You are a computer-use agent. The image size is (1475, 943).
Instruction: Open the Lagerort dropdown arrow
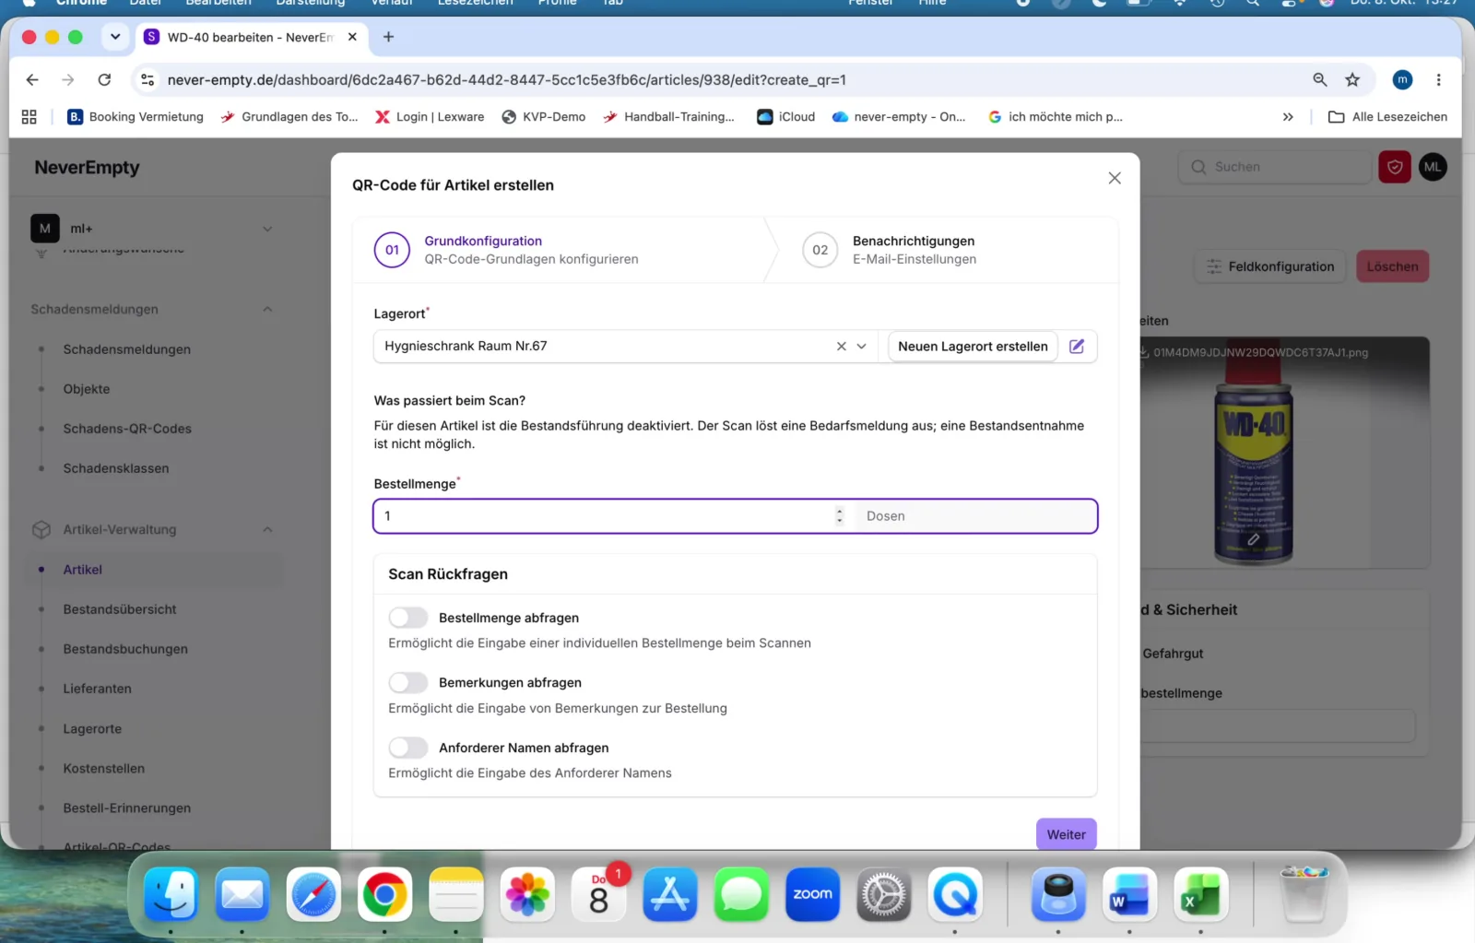point(862,347)
